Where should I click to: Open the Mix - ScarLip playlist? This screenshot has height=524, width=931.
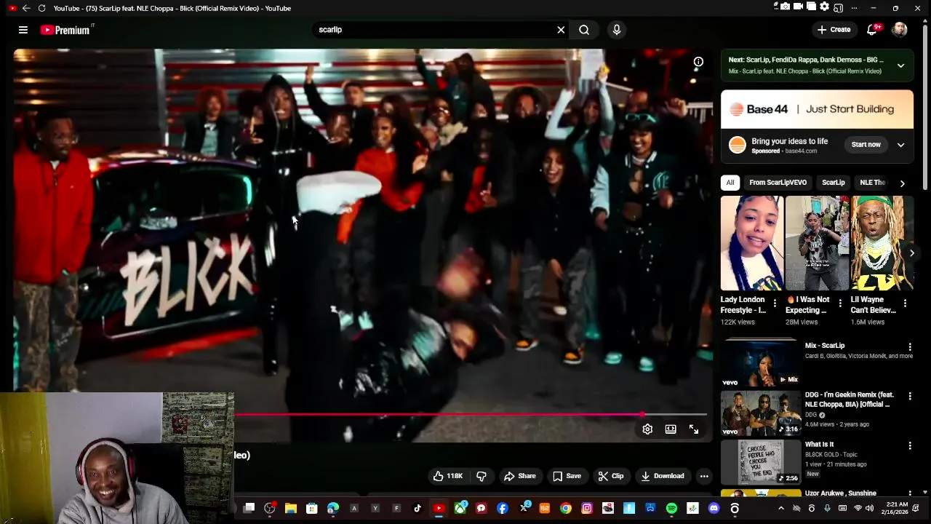(x=760, y=363)
